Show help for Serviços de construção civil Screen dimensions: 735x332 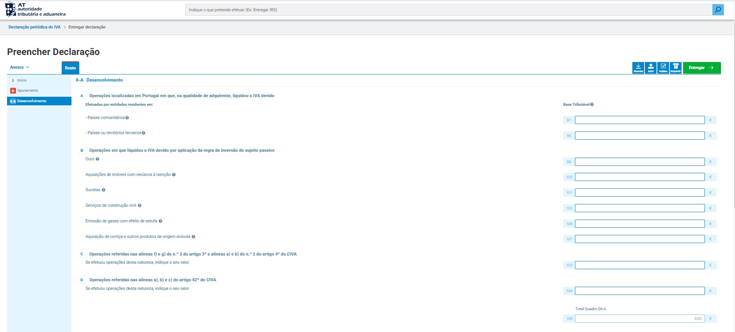coord(139,206)
